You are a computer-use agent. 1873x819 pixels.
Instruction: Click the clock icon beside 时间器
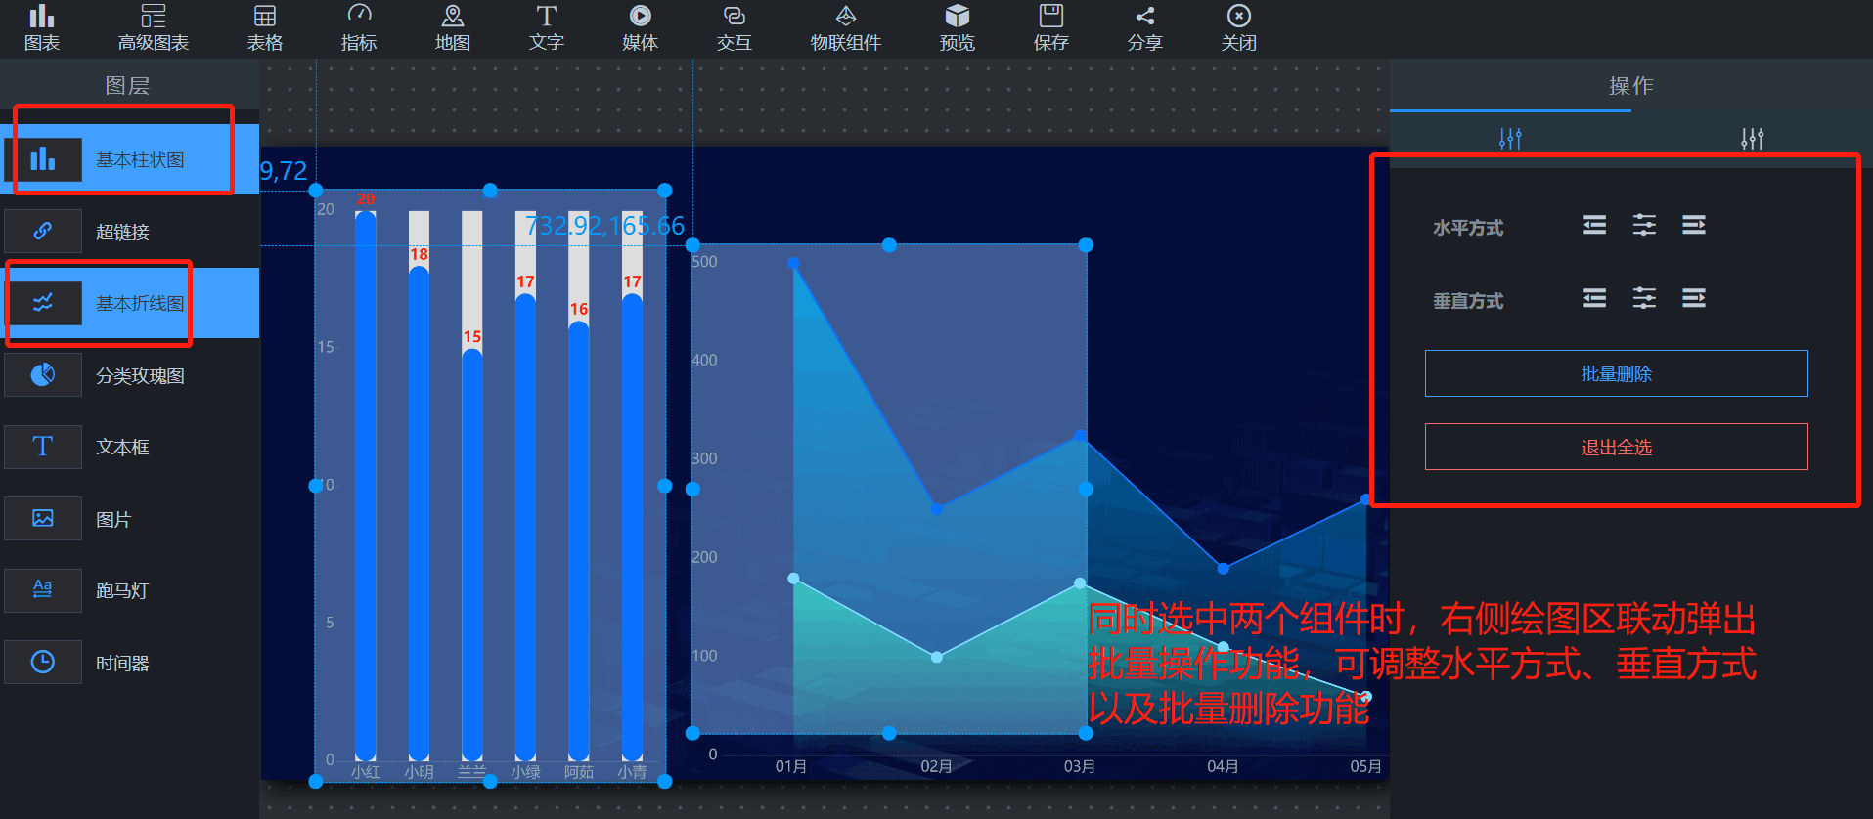point(43,663)
